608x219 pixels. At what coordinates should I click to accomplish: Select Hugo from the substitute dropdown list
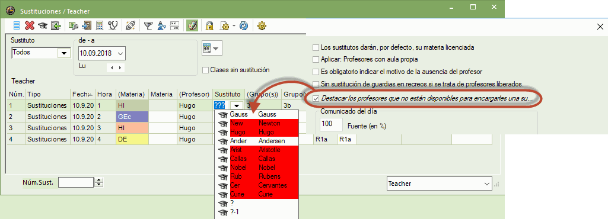(x=256, y=133)
